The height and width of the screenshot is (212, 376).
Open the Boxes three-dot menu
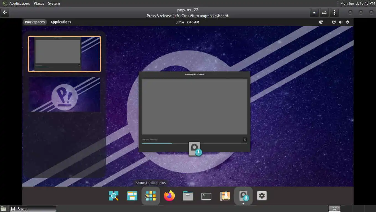[x=334, y=12]
